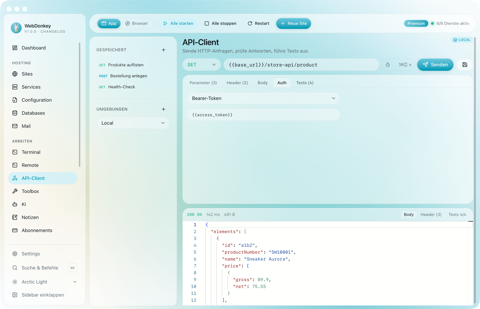Click the Premium badge
The image size is (480, 309).
[x=416, y=23]
